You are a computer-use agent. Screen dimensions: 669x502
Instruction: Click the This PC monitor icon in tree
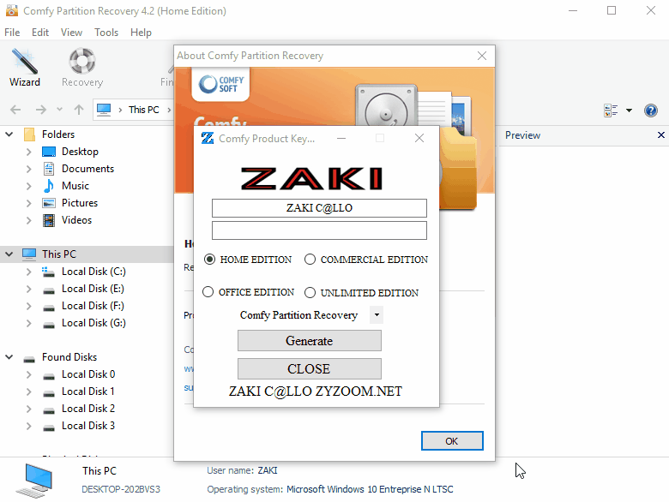click(x=29, y=254)
